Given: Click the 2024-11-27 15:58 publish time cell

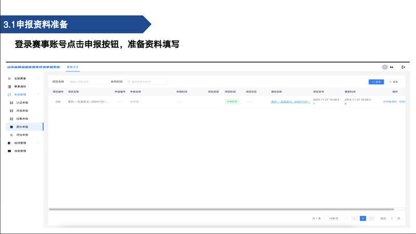Looking at the screenshot, I should coord(326,102).
